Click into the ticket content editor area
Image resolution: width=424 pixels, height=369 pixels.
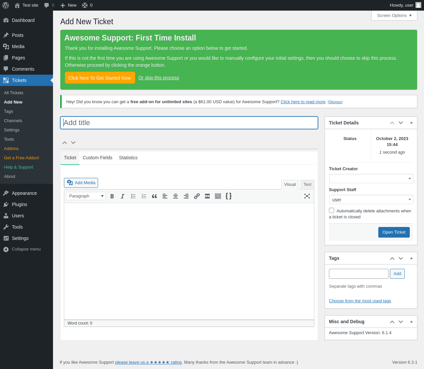click(x=189, y=261)
